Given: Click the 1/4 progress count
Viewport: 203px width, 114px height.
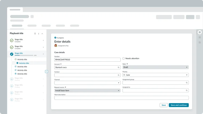Looking at the screenshot, I should (x=35, y=55).
